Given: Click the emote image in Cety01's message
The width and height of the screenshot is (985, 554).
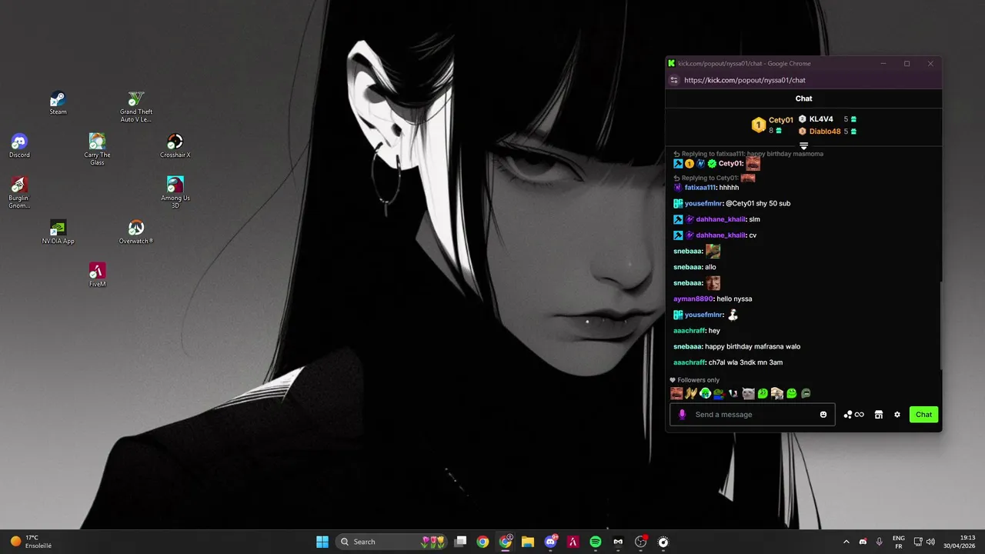Looking at the screenshot, I should 753,164.
